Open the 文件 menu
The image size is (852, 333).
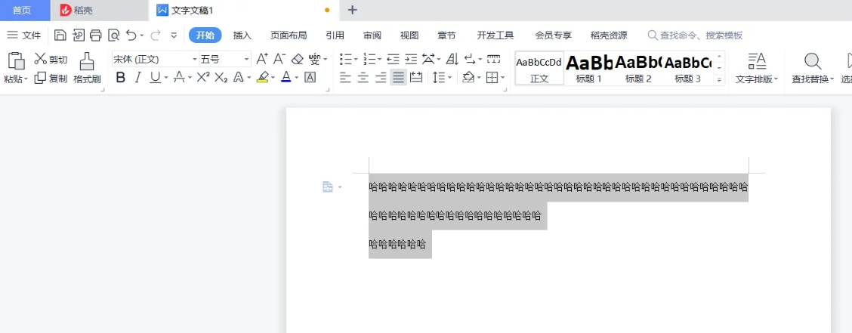coord(24,35)
